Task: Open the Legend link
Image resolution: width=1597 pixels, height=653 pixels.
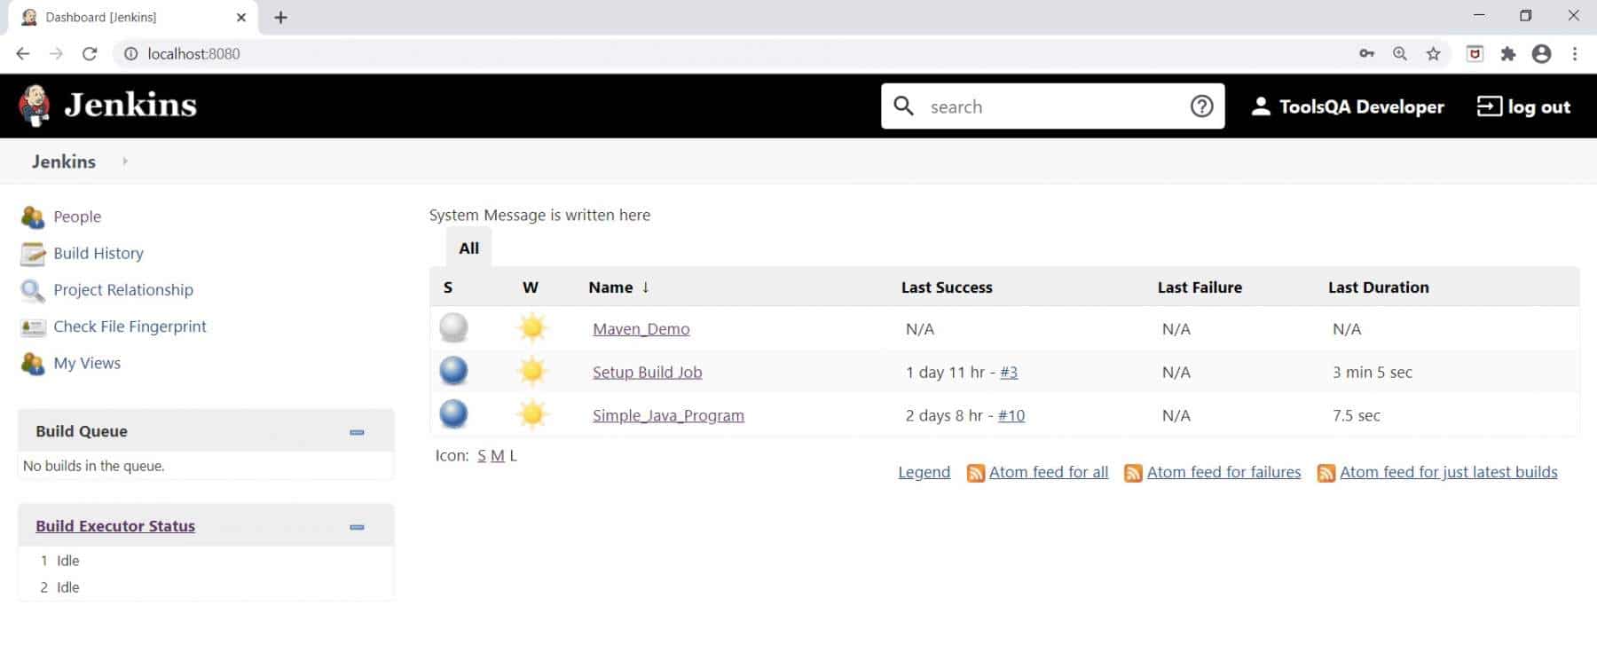Action: pyautogui.click(x=924, y=473)
